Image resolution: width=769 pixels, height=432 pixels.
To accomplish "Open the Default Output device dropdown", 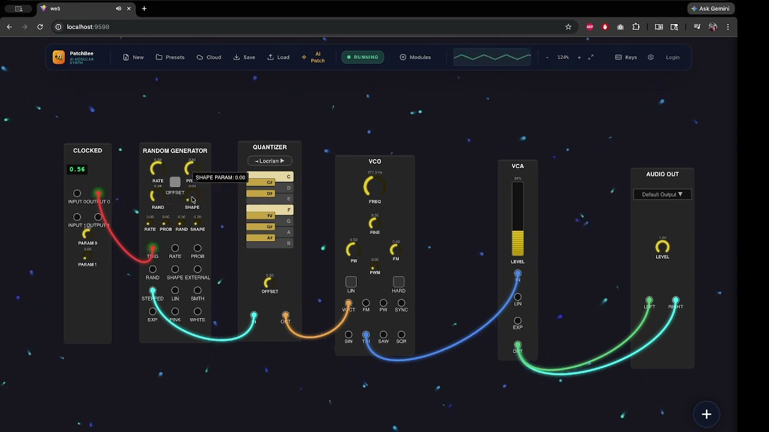I will [x=662, y=194].
